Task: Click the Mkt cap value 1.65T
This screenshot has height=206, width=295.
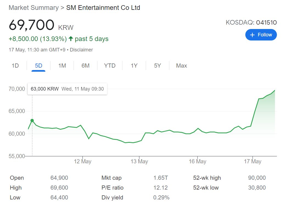Action: click(x=161, y=178)
